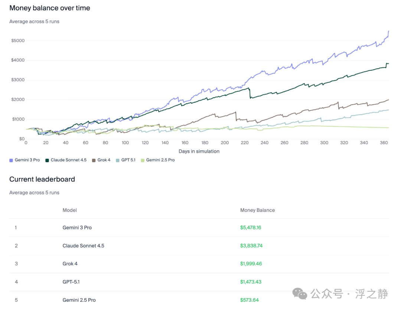The height and width of the screenshot is (310, 401).
Task: Click the "Days in simulation" axis title
Action: pyautogui.click(x=199, y=151)
